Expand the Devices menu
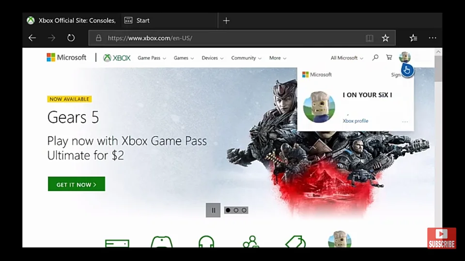This screenshot has height=261, width=465. [x=213, y=58]
